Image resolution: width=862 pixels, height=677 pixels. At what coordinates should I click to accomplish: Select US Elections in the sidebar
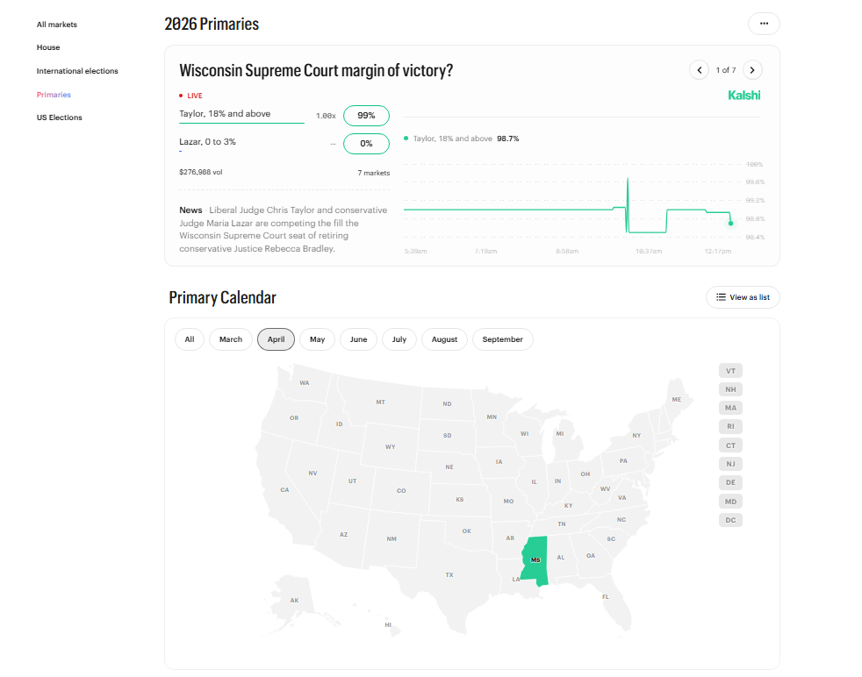[57, 117]
